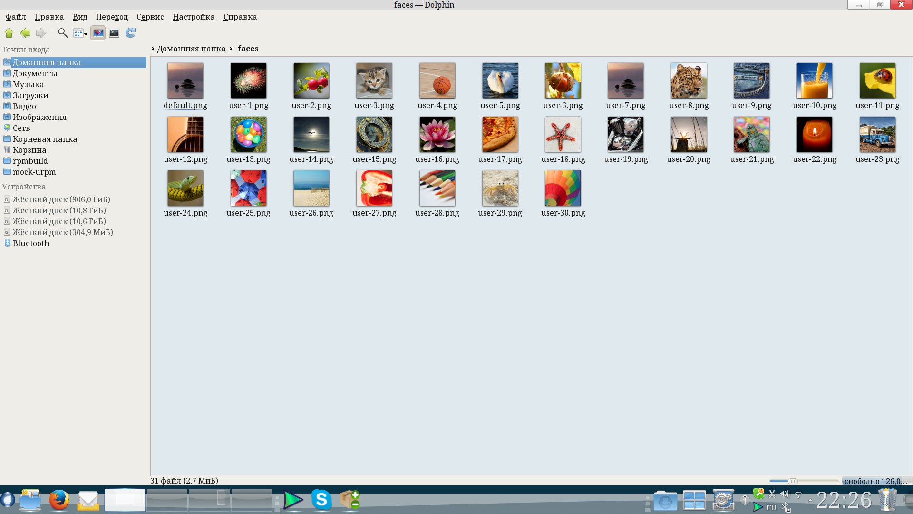Expand breadcrumb arrow before faces
The width and height of the screenshot is (913, 514).
(231, 49)
